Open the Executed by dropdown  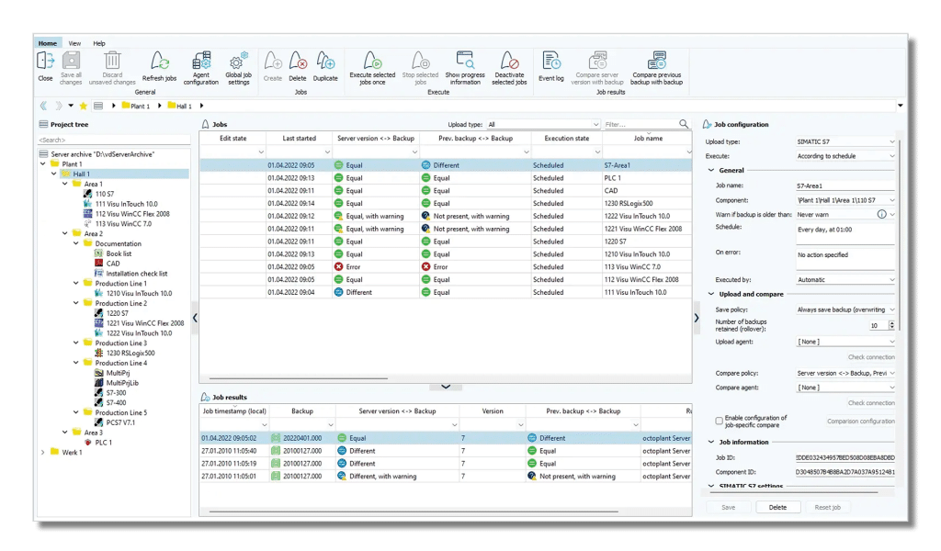(845, 279)
